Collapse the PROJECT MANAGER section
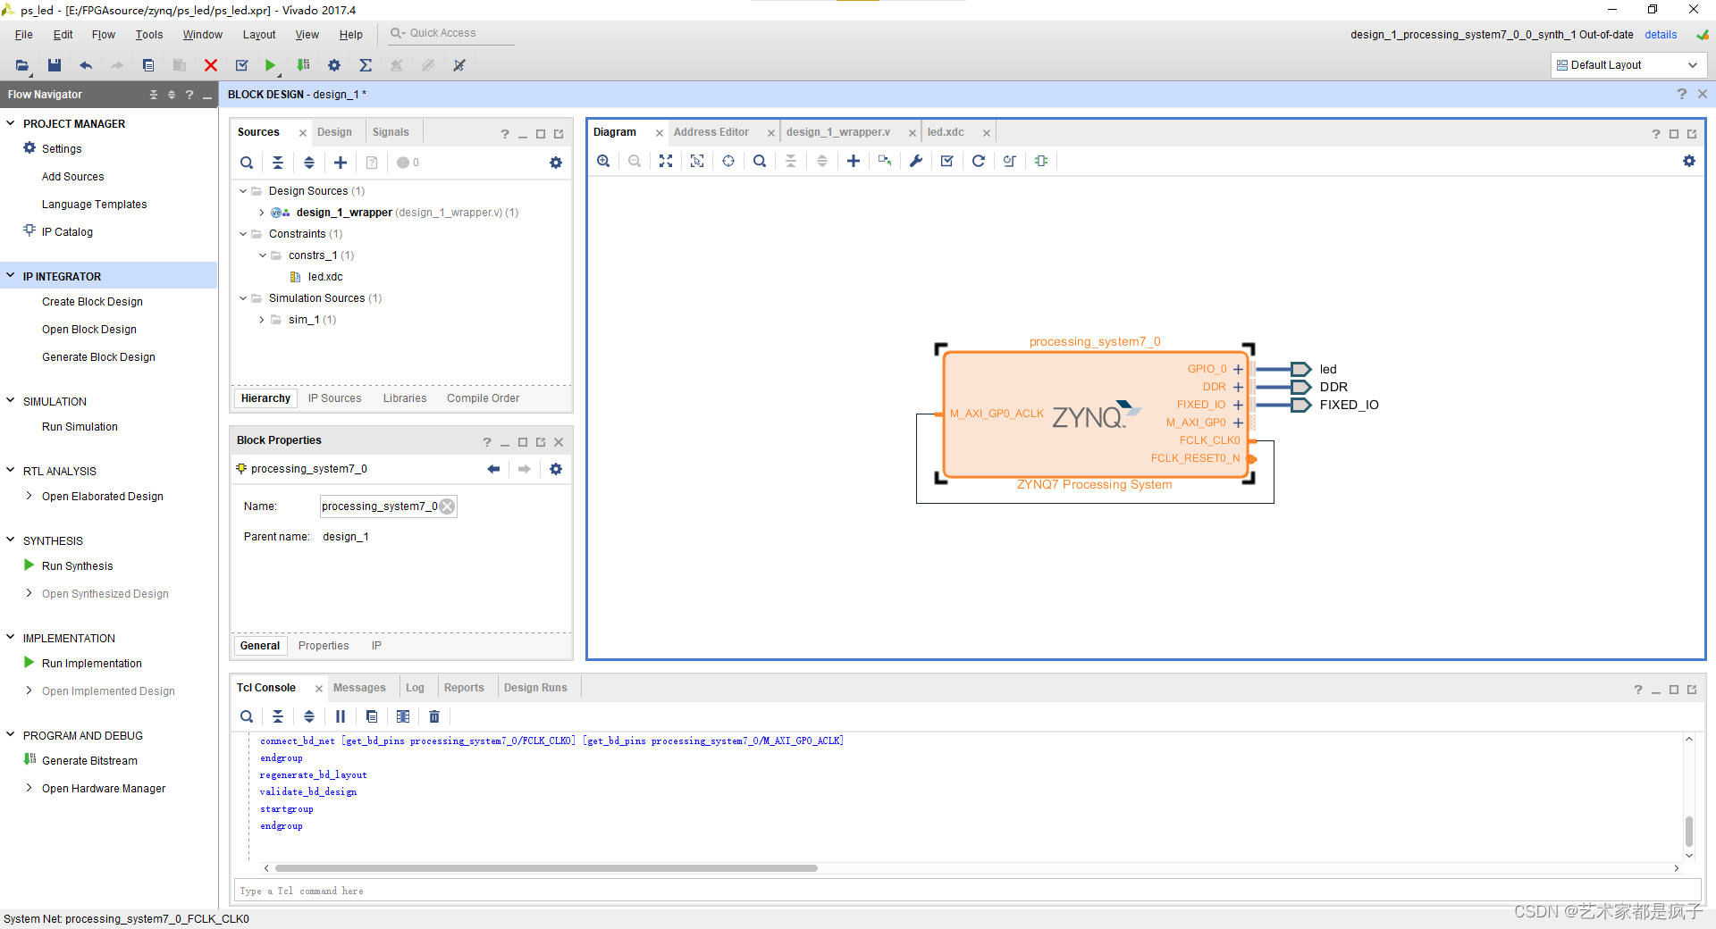Image resolution: width=1716 pixels, height=929 pixels. coord(11,123)
